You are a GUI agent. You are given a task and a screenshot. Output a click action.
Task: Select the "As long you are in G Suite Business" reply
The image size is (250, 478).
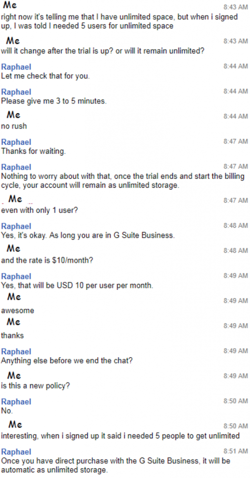click(88, 236)
